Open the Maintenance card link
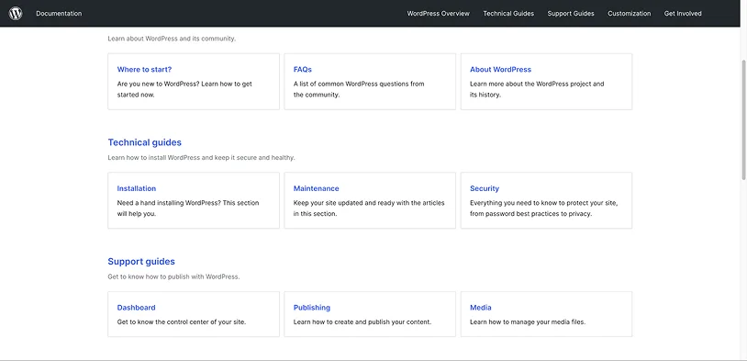Screen dimensions: 747x361 316,188
